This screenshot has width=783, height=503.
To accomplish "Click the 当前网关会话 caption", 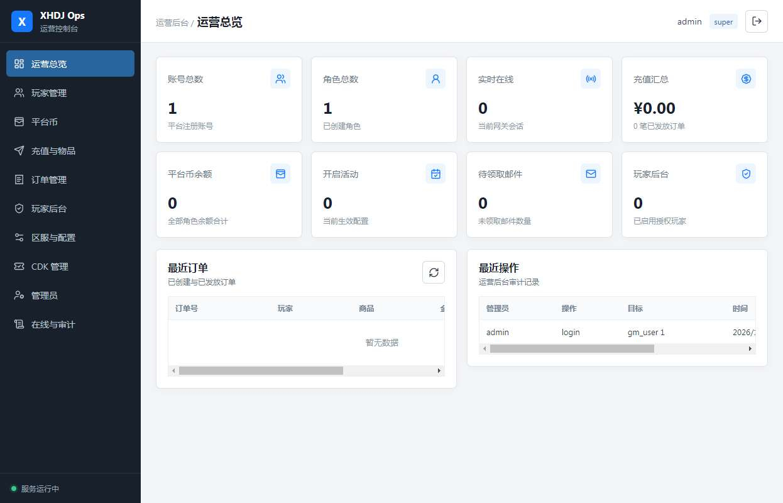I will click(x=501, y=126).
